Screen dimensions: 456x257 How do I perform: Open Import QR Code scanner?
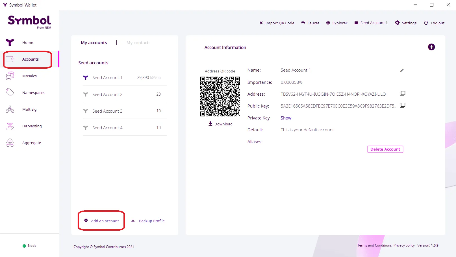(x=277, y=23)
